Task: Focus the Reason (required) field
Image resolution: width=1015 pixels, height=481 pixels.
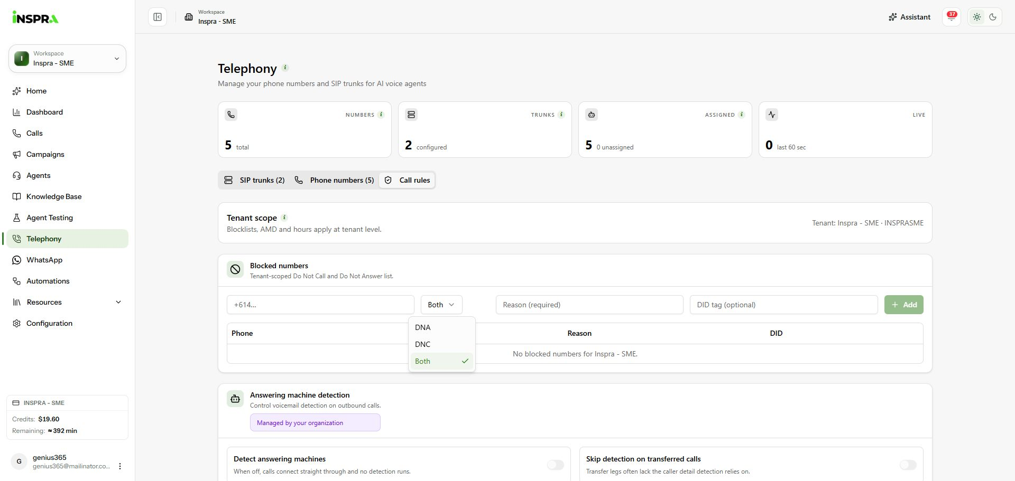Action: (589, 305)
